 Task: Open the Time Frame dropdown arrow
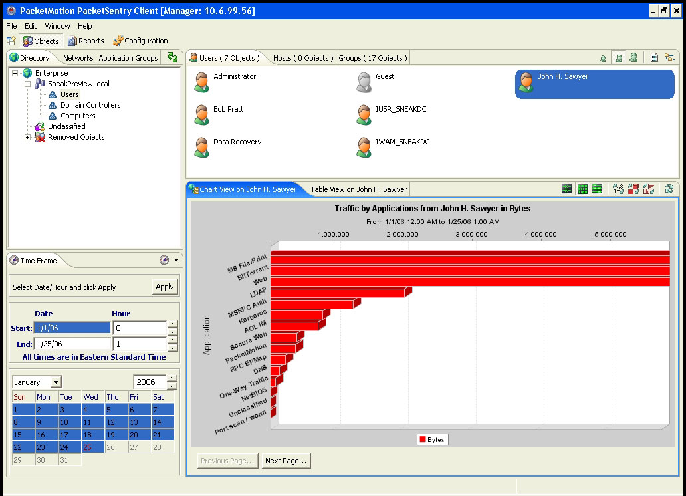[176, 260]
